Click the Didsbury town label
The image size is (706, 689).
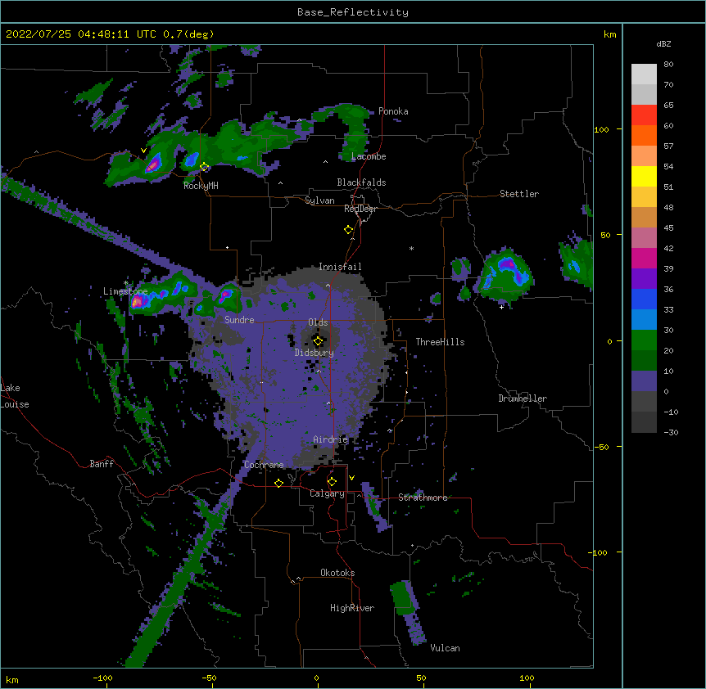click(x=315, y=353)
